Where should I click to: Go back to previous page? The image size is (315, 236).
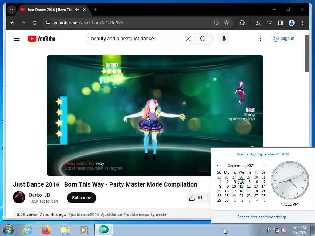(12, 23)
